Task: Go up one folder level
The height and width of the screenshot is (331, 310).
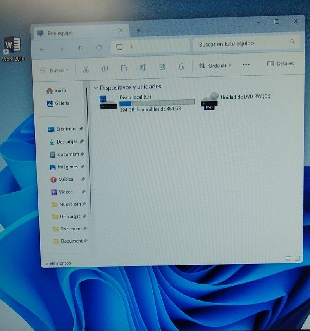Action: (x=80, y=49)
